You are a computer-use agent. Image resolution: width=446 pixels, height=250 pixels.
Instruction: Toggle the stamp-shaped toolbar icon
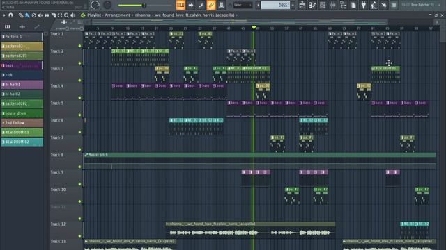pos(222,5)
